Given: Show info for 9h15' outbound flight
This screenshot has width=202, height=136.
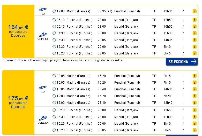Looking at the screenshot, I should 194,76.
